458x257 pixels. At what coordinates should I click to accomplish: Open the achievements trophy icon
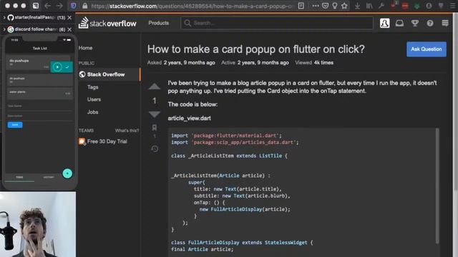click(415, 23)
